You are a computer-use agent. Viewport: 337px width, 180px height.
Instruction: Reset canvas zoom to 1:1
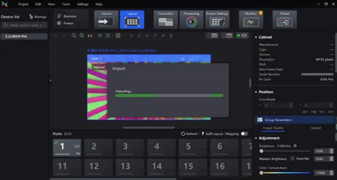[90, 36]
